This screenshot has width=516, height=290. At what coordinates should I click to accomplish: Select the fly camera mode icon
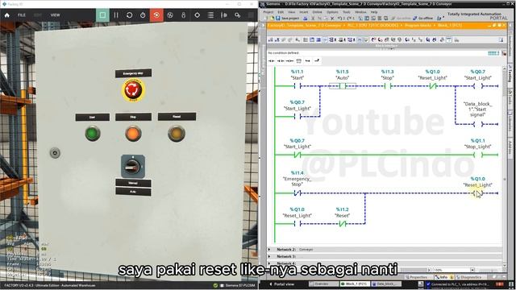click(170, 15)
